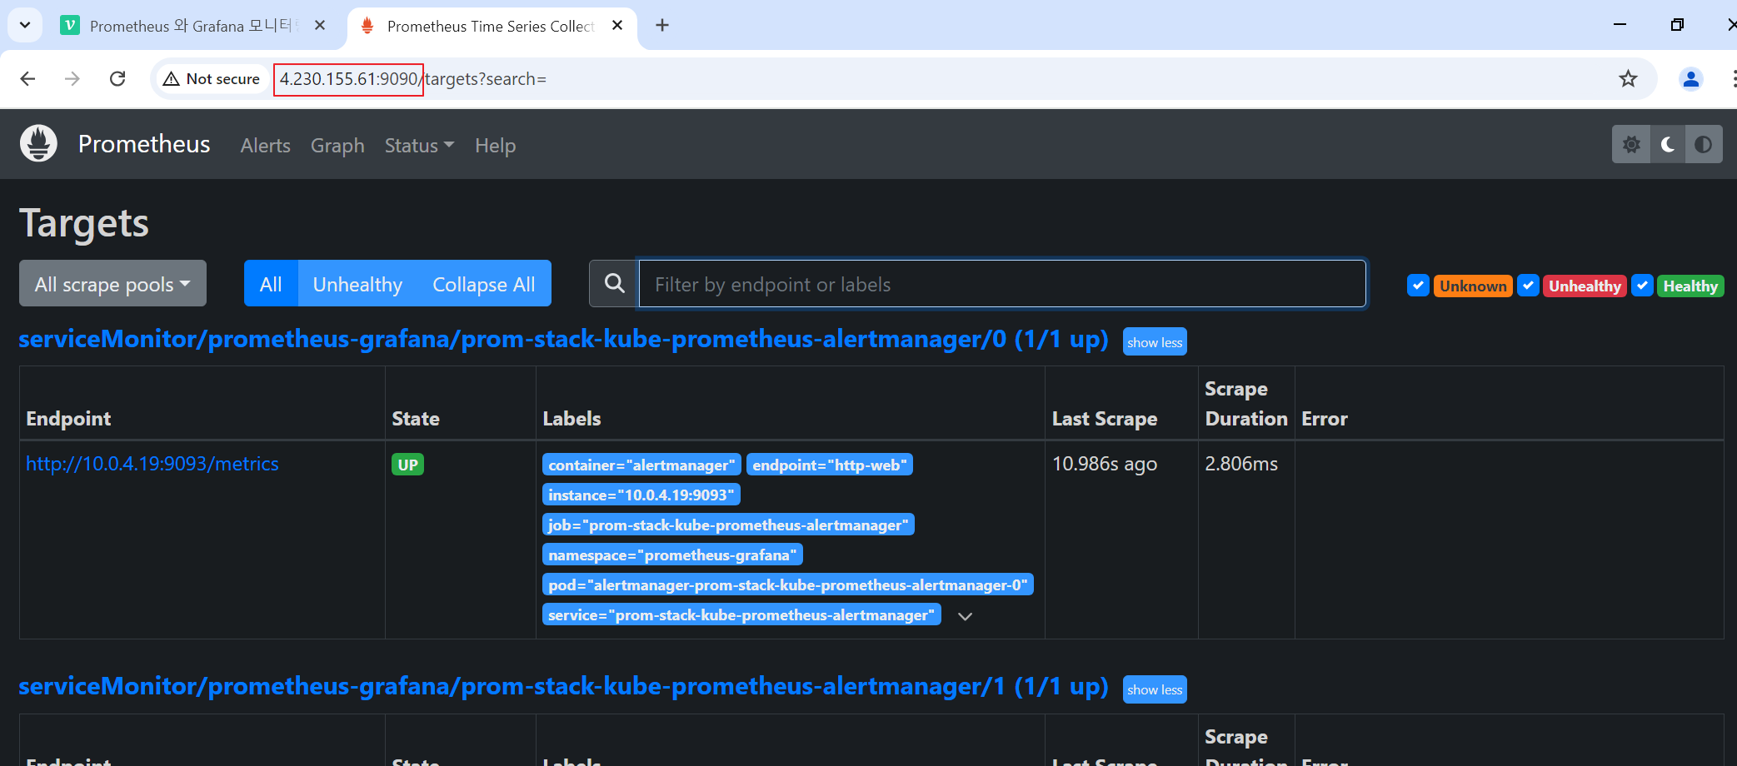The image size is (1737, 766).
Task: Click the Collapse All button
Action: point(484,284)
